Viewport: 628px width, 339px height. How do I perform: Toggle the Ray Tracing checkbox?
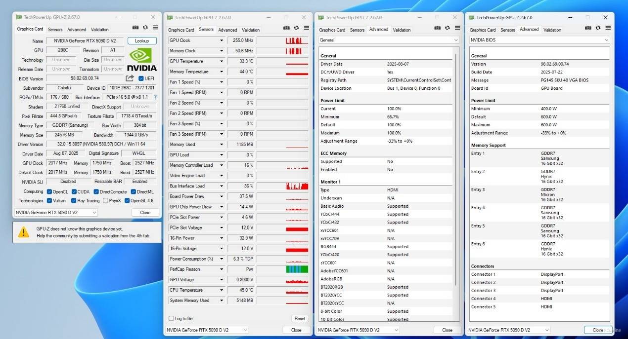(74, 201)
